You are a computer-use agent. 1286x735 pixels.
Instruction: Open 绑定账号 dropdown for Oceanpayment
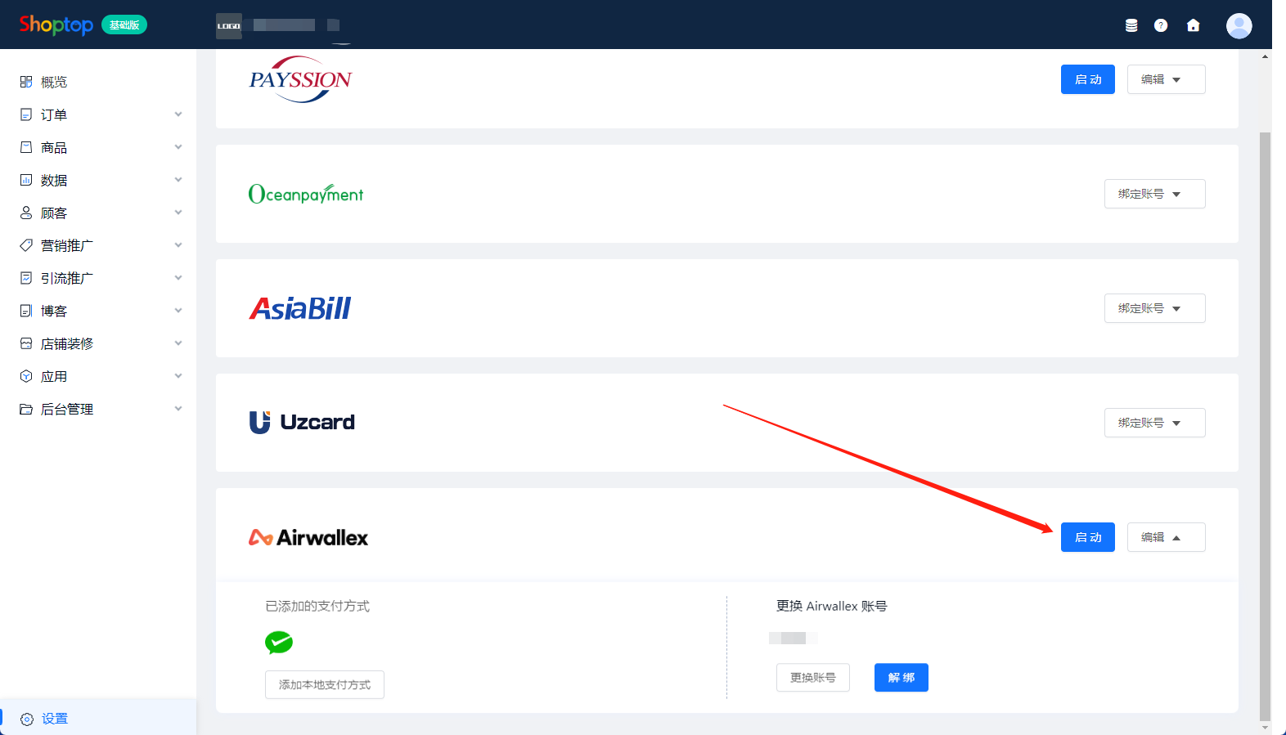point(1154,194)
